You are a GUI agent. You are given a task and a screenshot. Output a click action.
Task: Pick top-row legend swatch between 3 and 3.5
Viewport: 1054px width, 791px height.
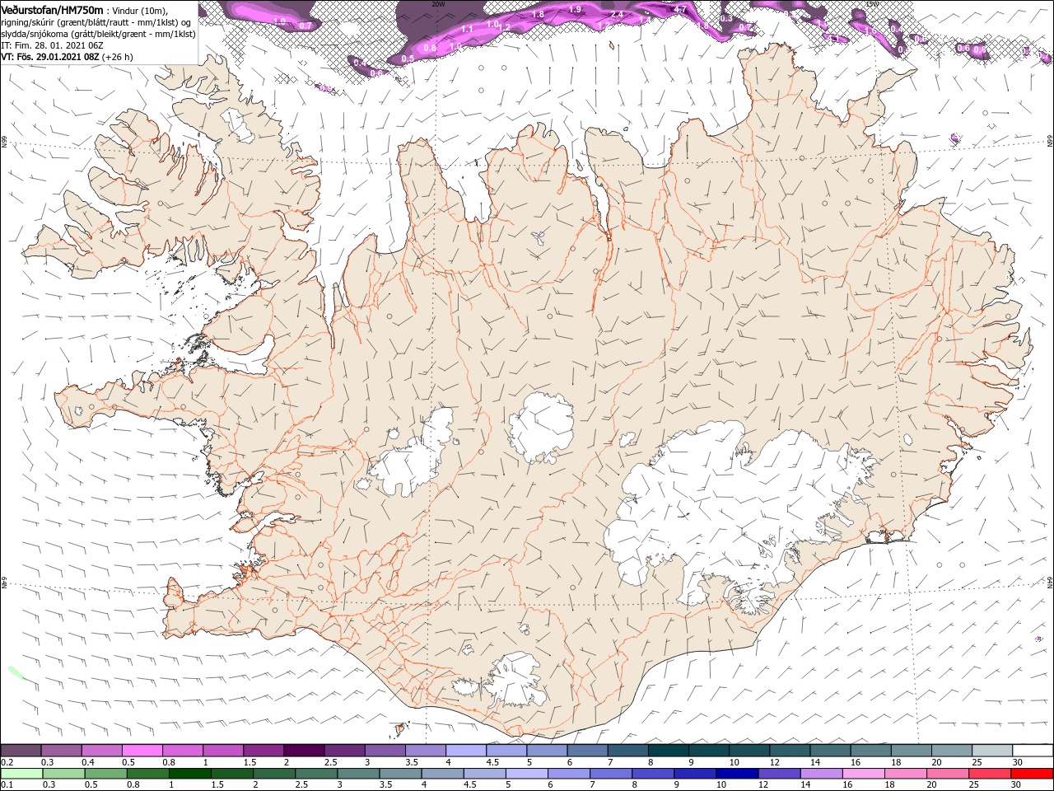385,750
